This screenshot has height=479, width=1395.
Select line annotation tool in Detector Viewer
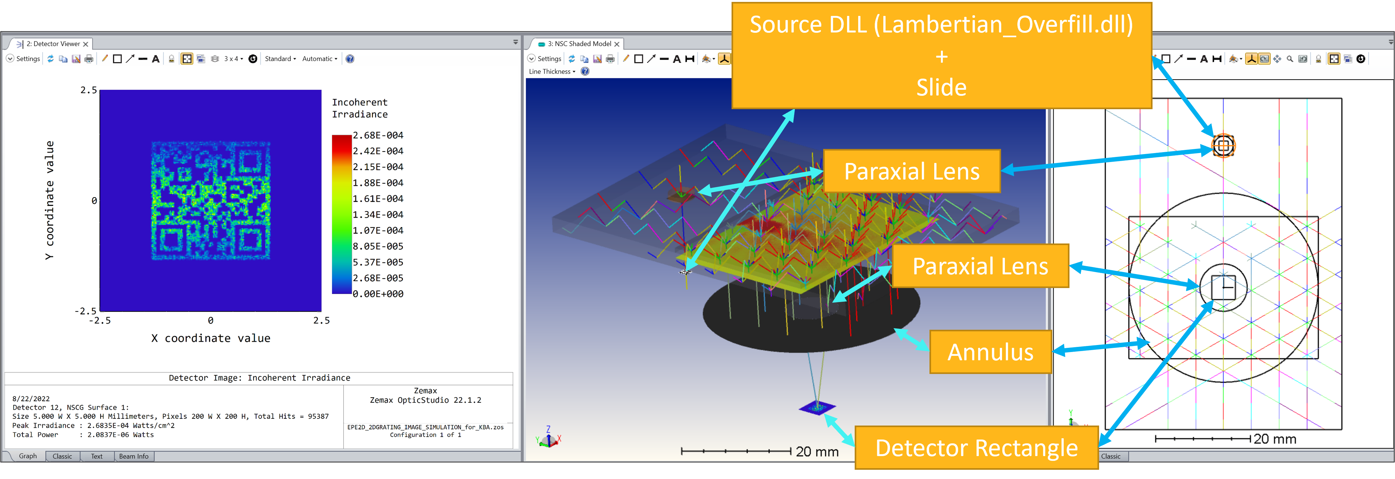143,59
